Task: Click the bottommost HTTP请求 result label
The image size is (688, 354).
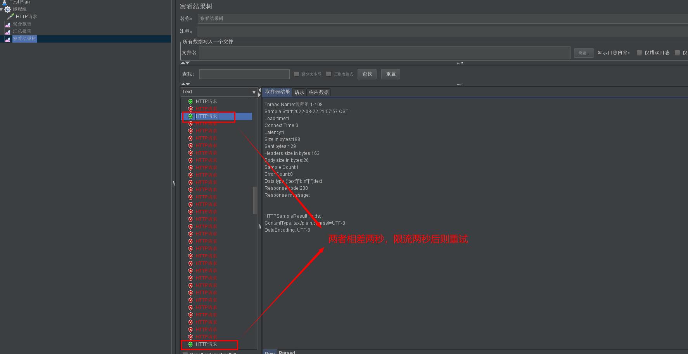Action: 206,344
